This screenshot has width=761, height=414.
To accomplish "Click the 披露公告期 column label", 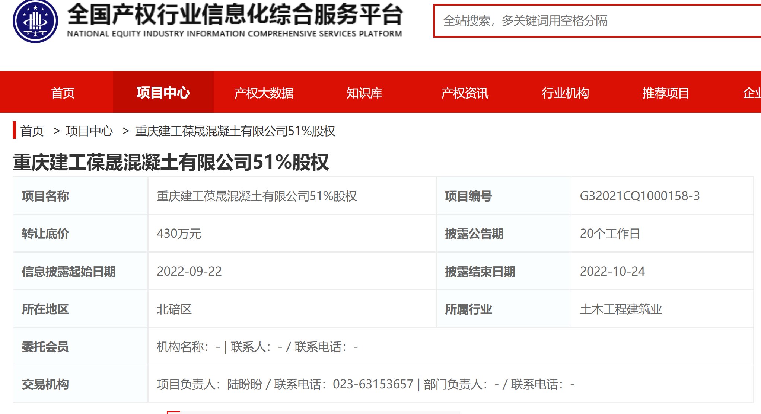I will pyautogui.click(x=474, y=234).
